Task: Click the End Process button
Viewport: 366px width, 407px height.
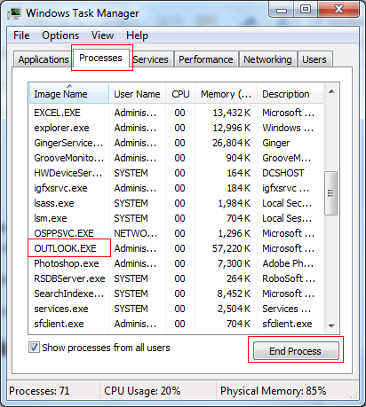Action: pyautogui.click(x=296, y=351)
